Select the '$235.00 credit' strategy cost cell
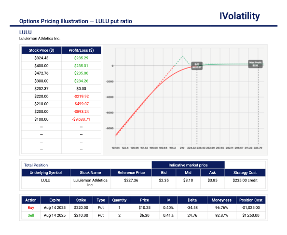 coord(245,182)
